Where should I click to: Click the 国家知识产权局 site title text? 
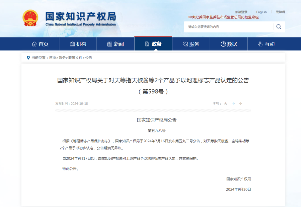click(x=81, y=16)
